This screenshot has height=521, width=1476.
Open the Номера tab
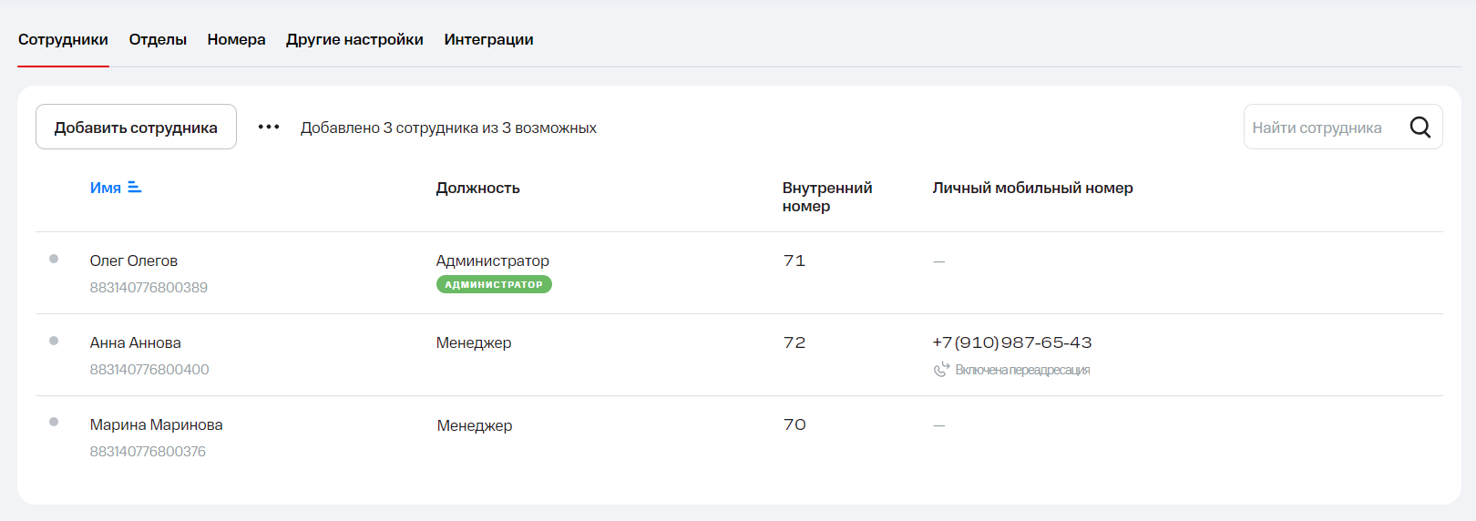(236, 39)
